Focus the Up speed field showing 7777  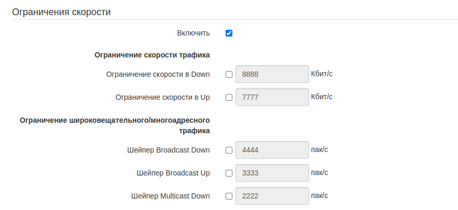point(272,97)
